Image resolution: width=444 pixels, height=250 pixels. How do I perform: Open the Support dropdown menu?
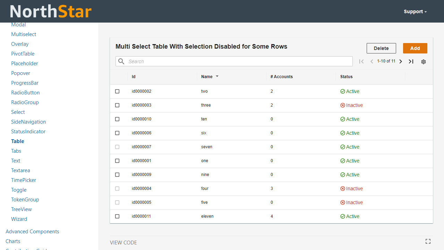pyautogui.click(x=415, y=11)
